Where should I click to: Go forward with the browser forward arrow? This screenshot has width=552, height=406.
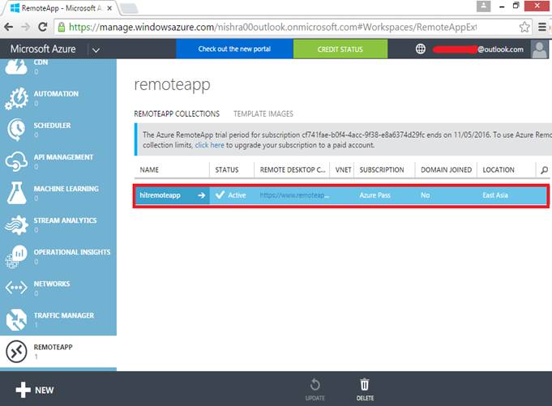pos(26,27)
